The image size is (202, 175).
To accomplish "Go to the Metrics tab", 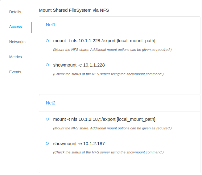I will point(15,57).
